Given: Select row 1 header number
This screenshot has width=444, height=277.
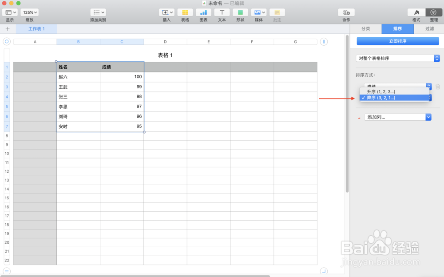Looking at the screenshot, I should pyautogui.click(x=7, y=67).
